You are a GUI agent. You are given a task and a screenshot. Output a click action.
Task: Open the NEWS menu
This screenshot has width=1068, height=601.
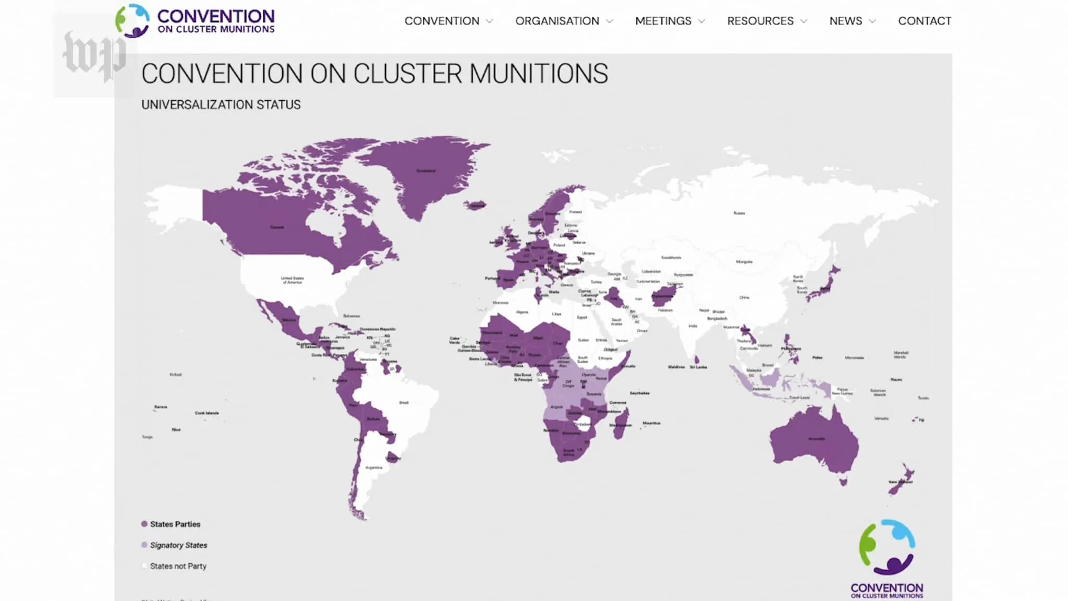pyautogui.click(x=845, y=21)
